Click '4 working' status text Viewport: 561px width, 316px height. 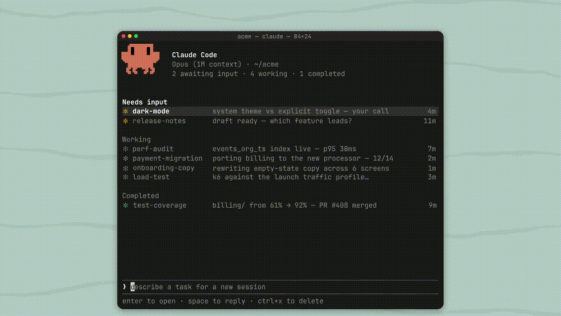pos(269,74)
